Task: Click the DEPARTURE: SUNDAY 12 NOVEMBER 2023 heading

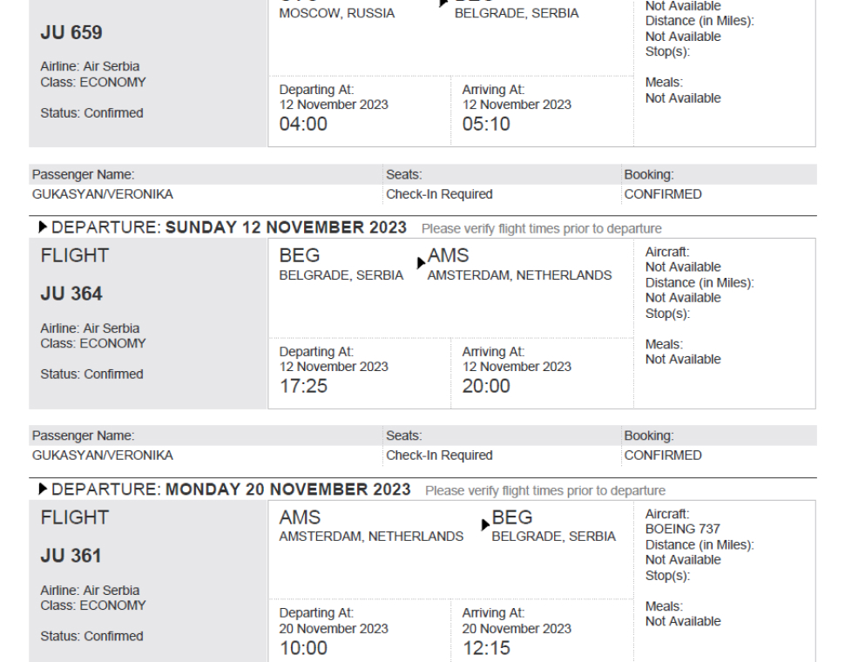Action: coord(228,227)
